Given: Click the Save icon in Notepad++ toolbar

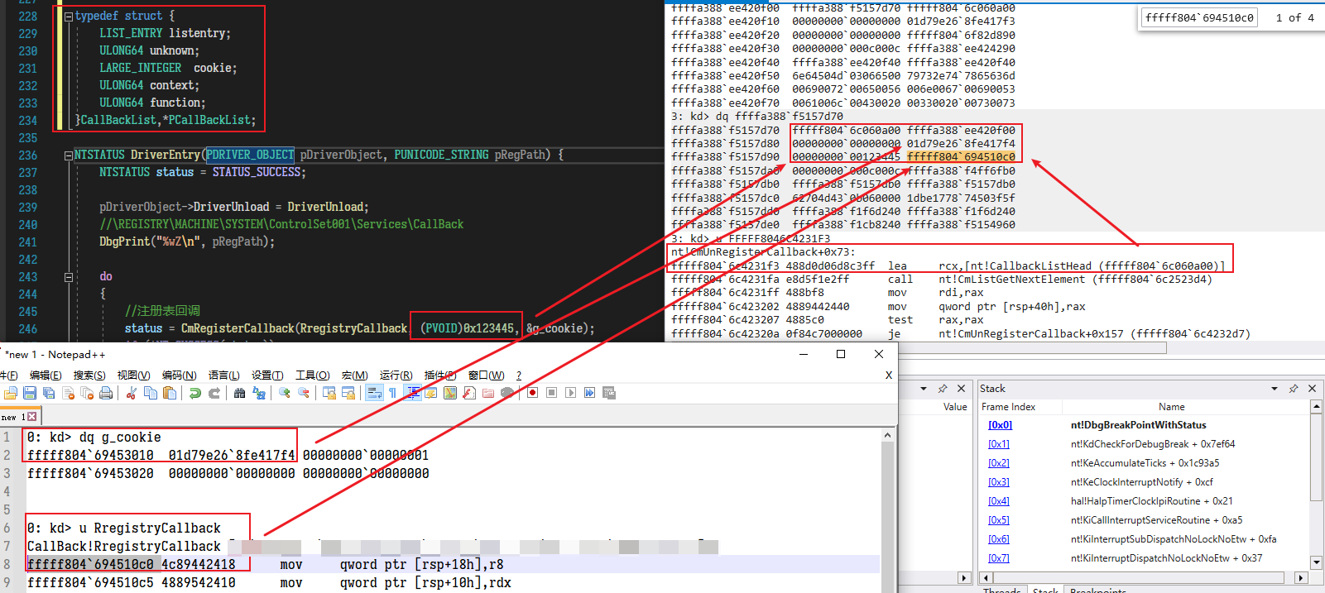Looking at the screenshot, I should coord(30,393).
